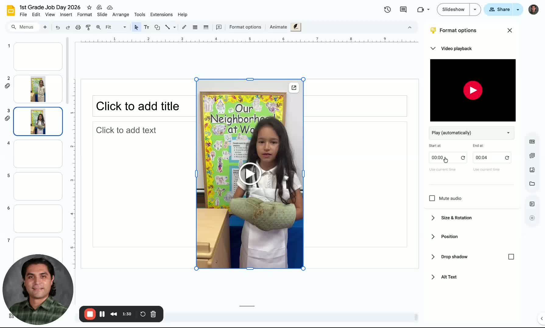Pause the screen recording
The image size is (545, 328).
point(102,314)
